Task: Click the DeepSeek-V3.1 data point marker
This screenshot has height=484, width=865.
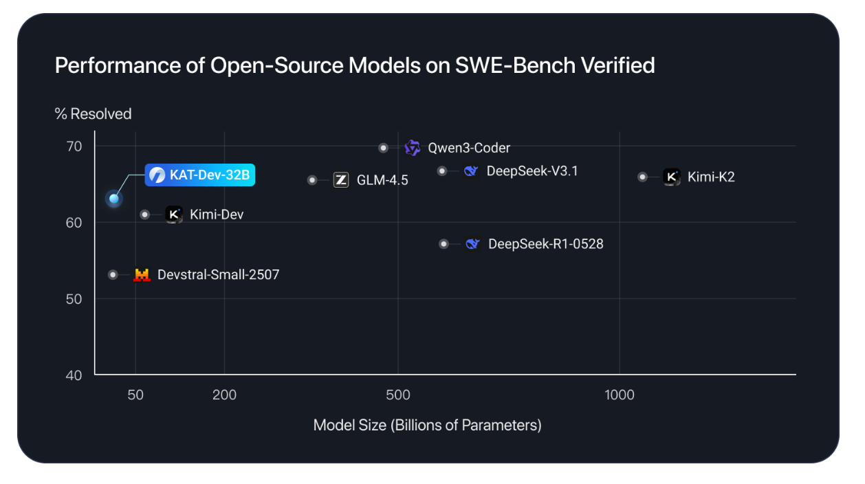Action: 442,170
